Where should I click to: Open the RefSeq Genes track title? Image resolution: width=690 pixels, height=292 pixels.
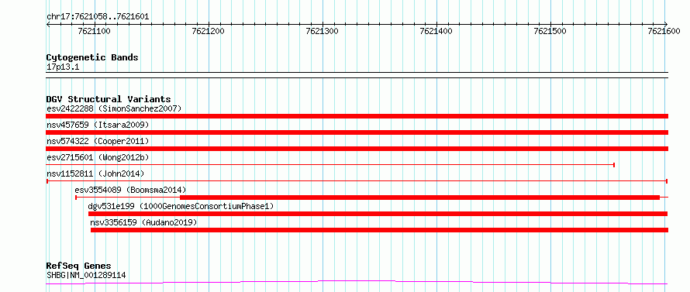pyautogui.click(x=79, y=266)
